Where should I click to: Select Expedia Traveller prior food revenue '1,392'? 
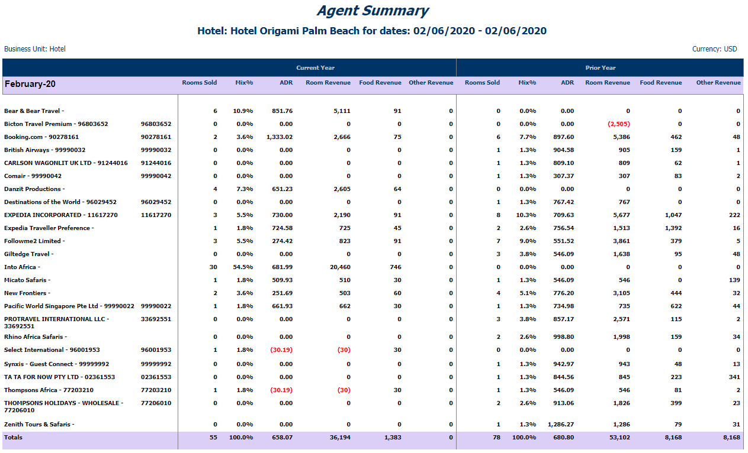click(x=673, y=228)
